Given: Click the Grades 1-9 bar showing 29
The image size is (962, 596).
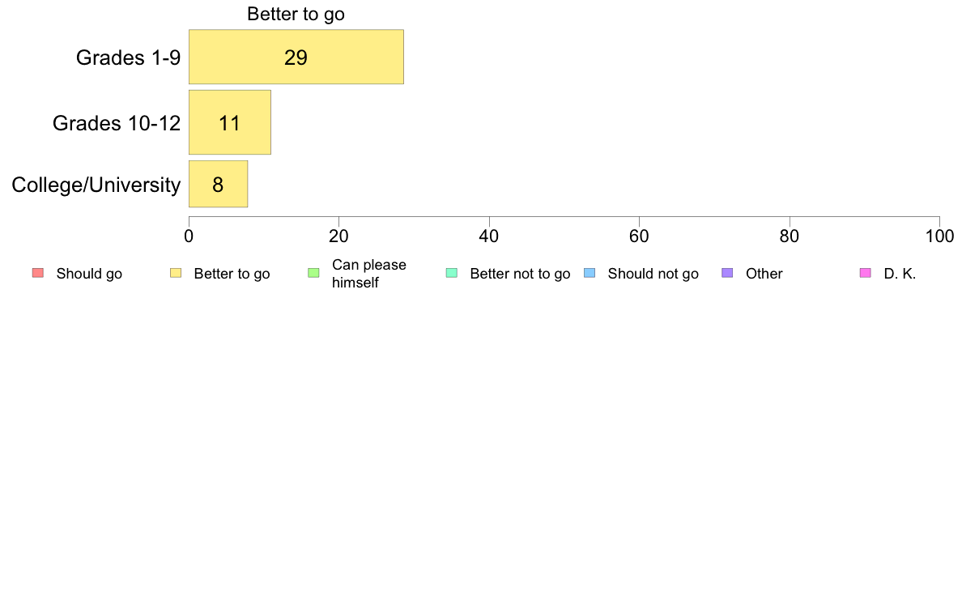Looking at the screenshot, I should (x=296, y=57).
